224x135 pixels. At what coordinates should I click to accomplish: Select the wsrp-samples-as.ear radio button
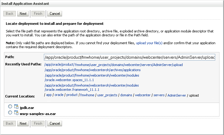10,113
